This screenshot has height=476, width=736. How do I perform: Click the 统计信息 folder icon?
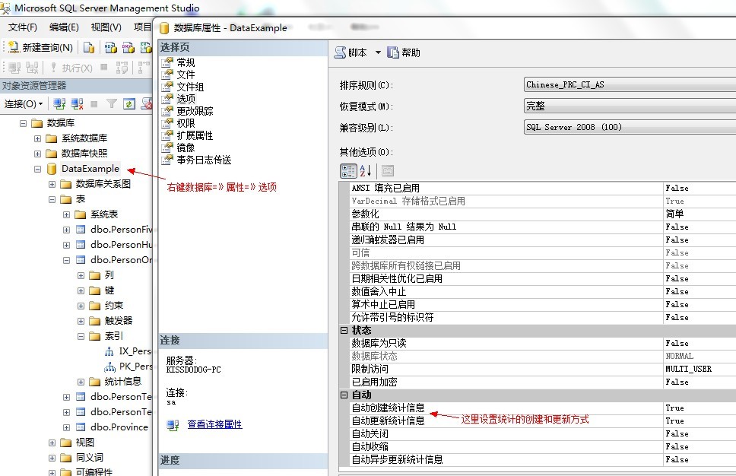tap(95, 382)
